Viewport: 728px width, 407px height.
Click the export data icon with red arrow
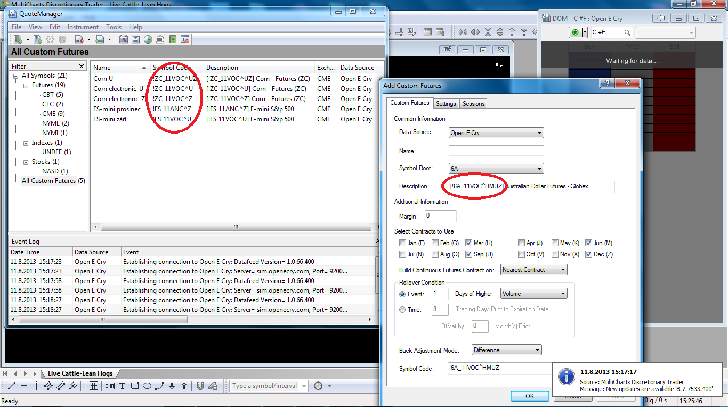tap(79, 39)
